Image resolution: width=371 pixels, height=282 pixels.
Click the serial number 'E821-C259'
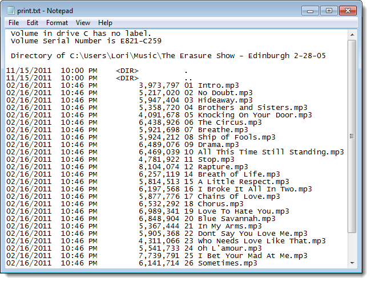[x=141, y=41]
